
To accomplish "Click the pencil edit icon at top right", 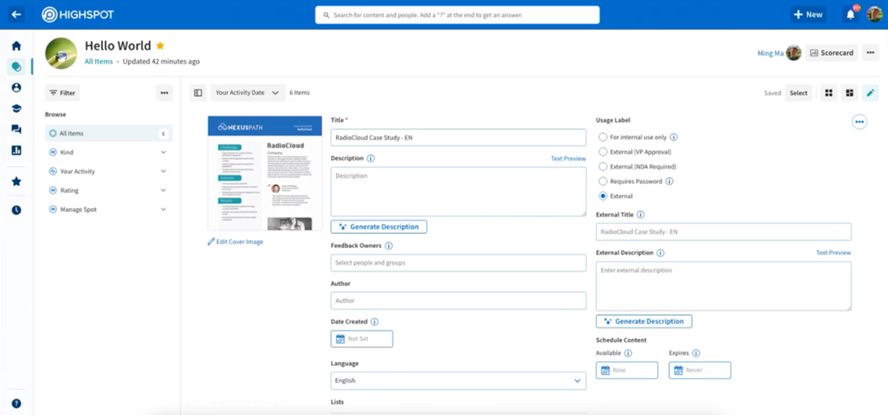I will [x=870, y=93].
